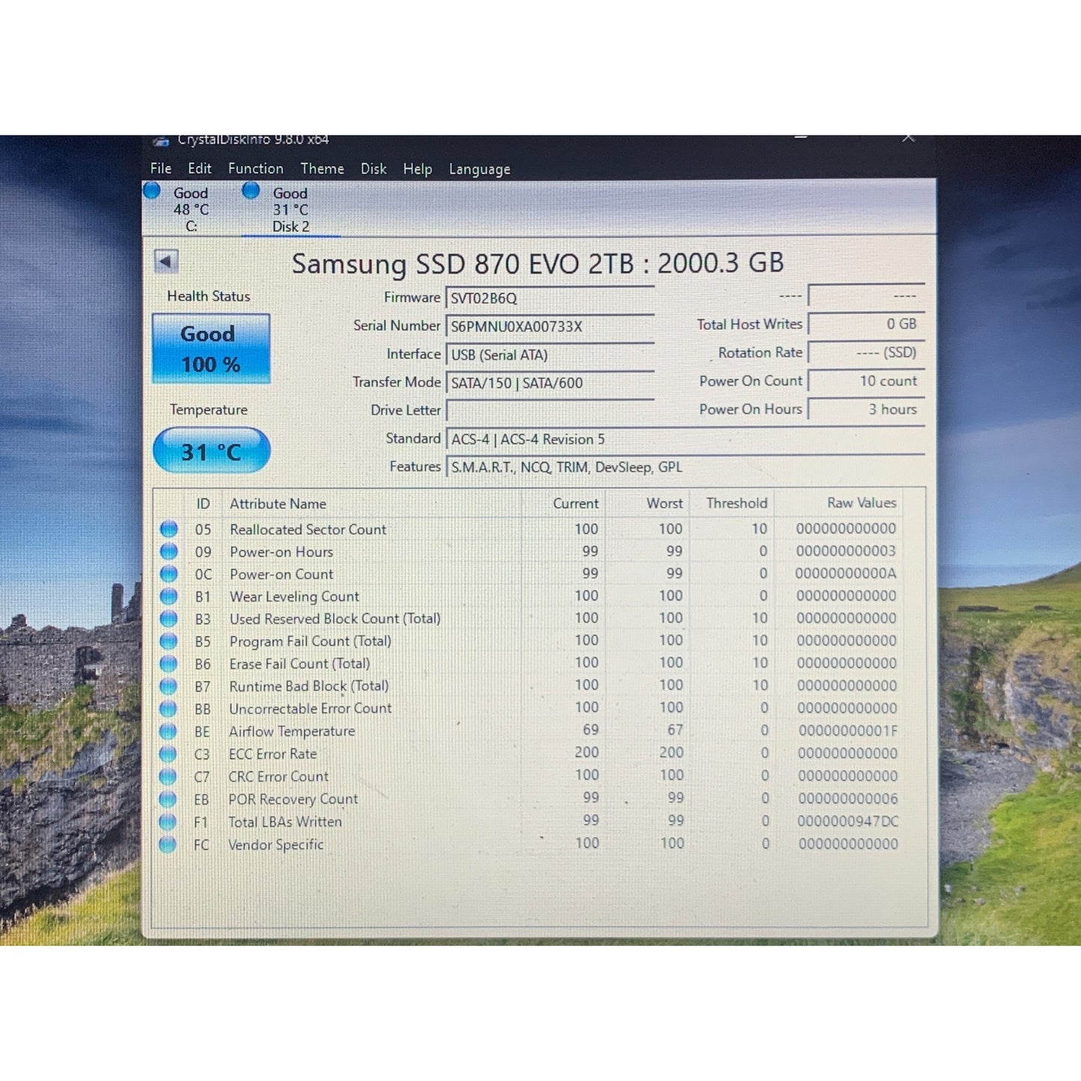Click the Standard field ACS-4
This screenshot has height=1081, width=1081.
point(685,439)
